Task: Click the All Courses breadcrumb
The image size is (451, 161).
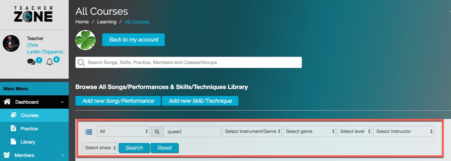Action: point(137,22)
